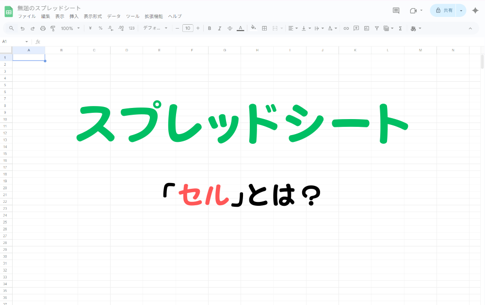Open the ファイル menu
Image resolution: width=485 pixels, height=305 pixels.
(x=27, y=16)
